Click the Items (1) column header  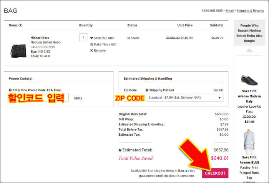coord(16,25)
